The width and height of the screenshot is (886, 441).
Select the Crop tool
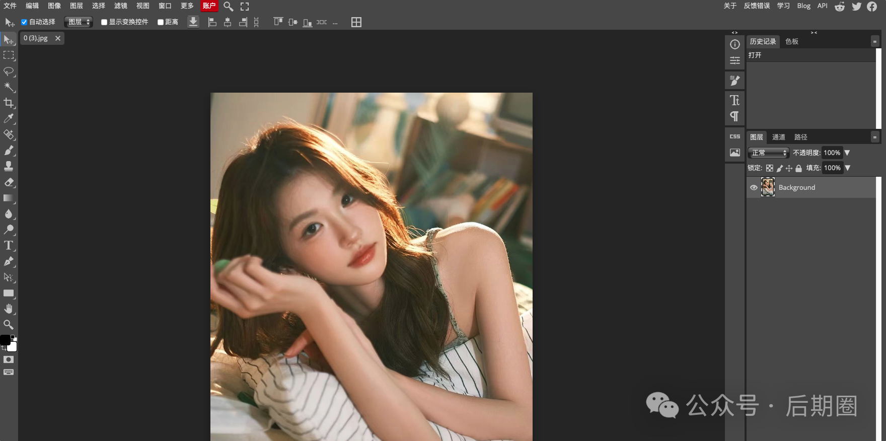[x=9, y=103]
